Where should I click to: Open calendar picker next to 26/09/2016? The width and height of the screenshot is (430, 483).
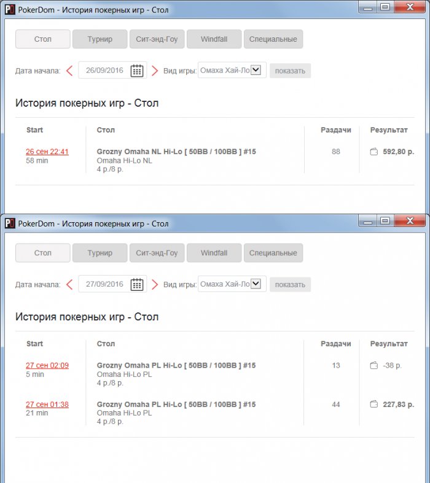137,71
